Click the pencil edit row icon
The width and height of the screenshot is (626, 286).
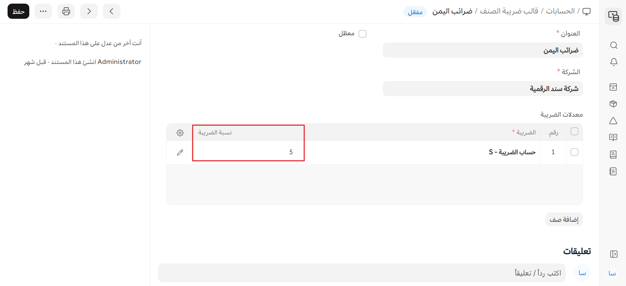[x=180, y=152]
